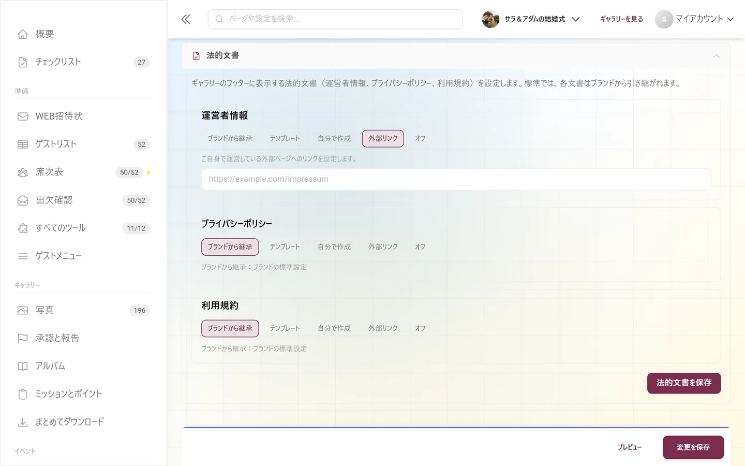This screenshot has height=466, width=745.
Task: Open the ゲストメニュー lines icon
Action: [x=23, y=256]
